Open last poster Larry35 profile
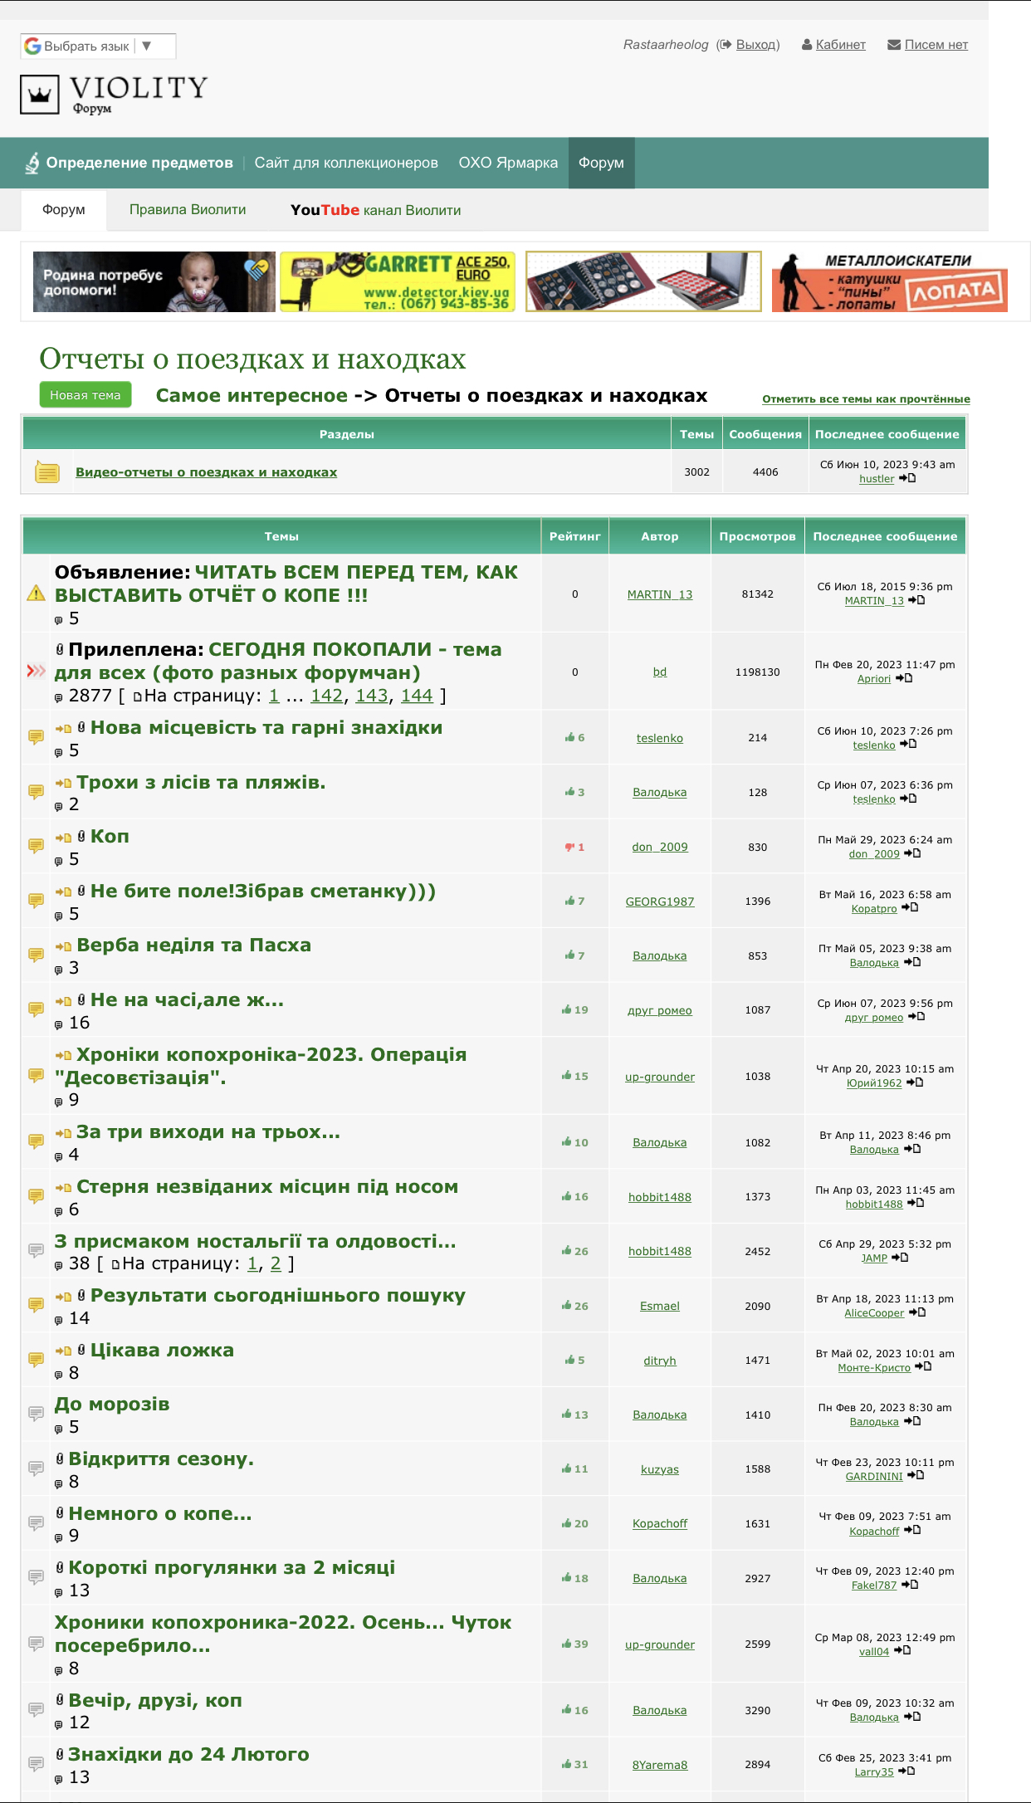This screenshot has width=1031, height=1803. point(874,1772)
